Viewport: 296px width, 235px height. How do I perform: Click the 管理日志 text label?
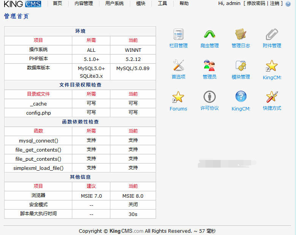[x=241, y=46]
